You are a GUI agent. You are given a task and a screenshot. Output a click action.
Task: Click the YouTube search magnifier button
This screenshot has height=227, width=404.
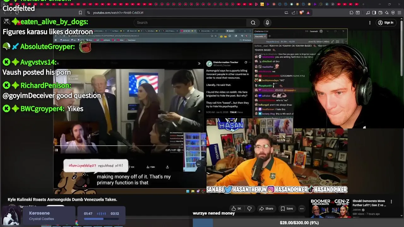253,23
